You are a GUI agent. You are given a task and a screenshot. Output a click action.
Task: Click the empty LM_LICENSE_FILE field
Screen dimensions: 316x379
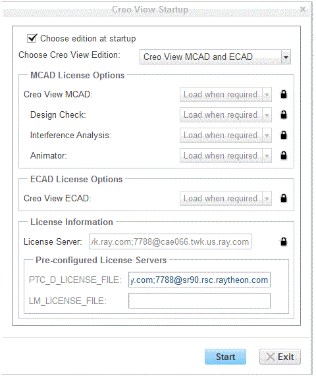pyautogui.click(x=199, y=301)
